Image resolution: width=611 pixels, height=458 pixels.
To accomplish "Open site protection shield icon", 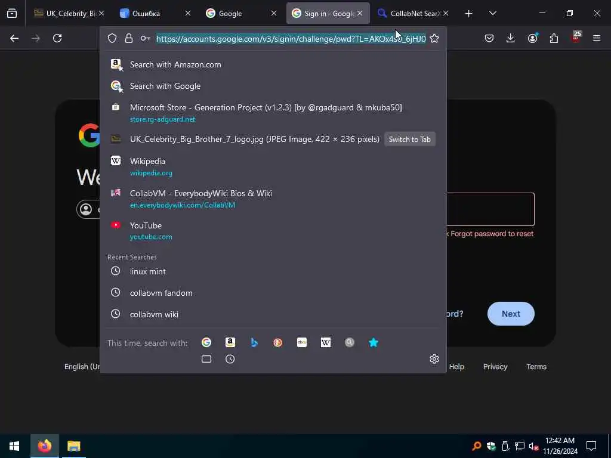I will coord(112,39).
